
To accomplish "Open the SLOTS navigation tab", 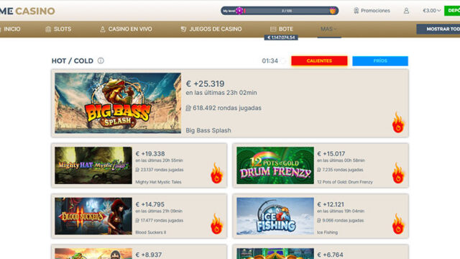I will point(58,29).
